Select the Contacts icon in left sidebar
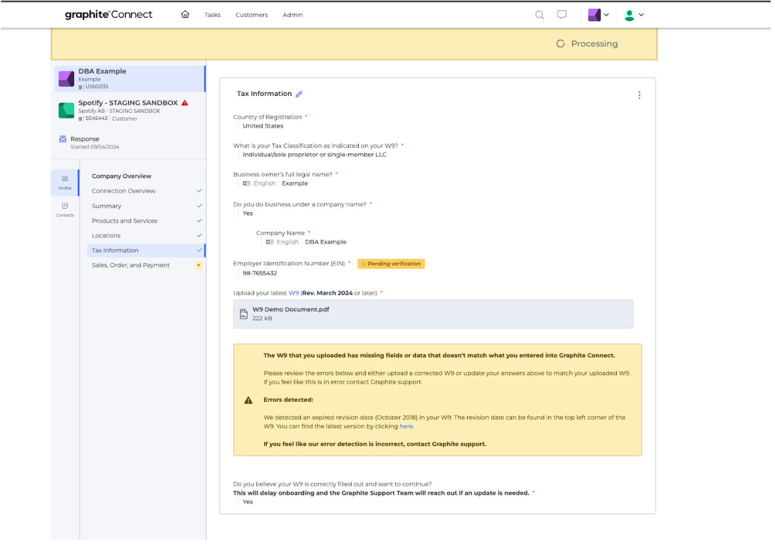 [x=65, y=209]
